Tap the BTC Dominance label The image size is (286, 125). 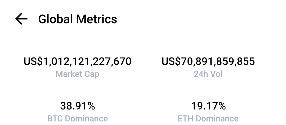78,118
